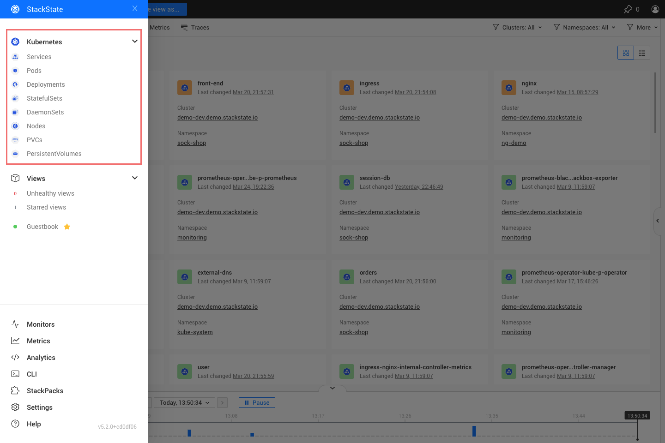Open the StackPacks page

click(x=45, y=391)
